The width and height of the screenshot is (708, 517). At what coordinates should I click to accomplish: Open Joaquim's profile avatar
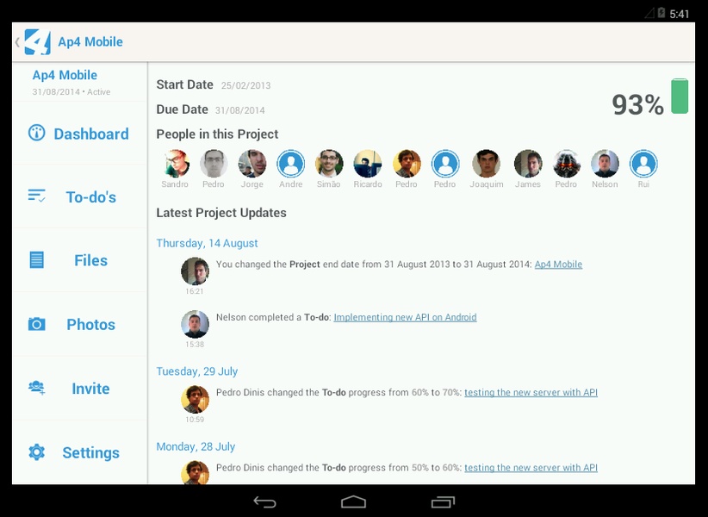pos(487,164)
